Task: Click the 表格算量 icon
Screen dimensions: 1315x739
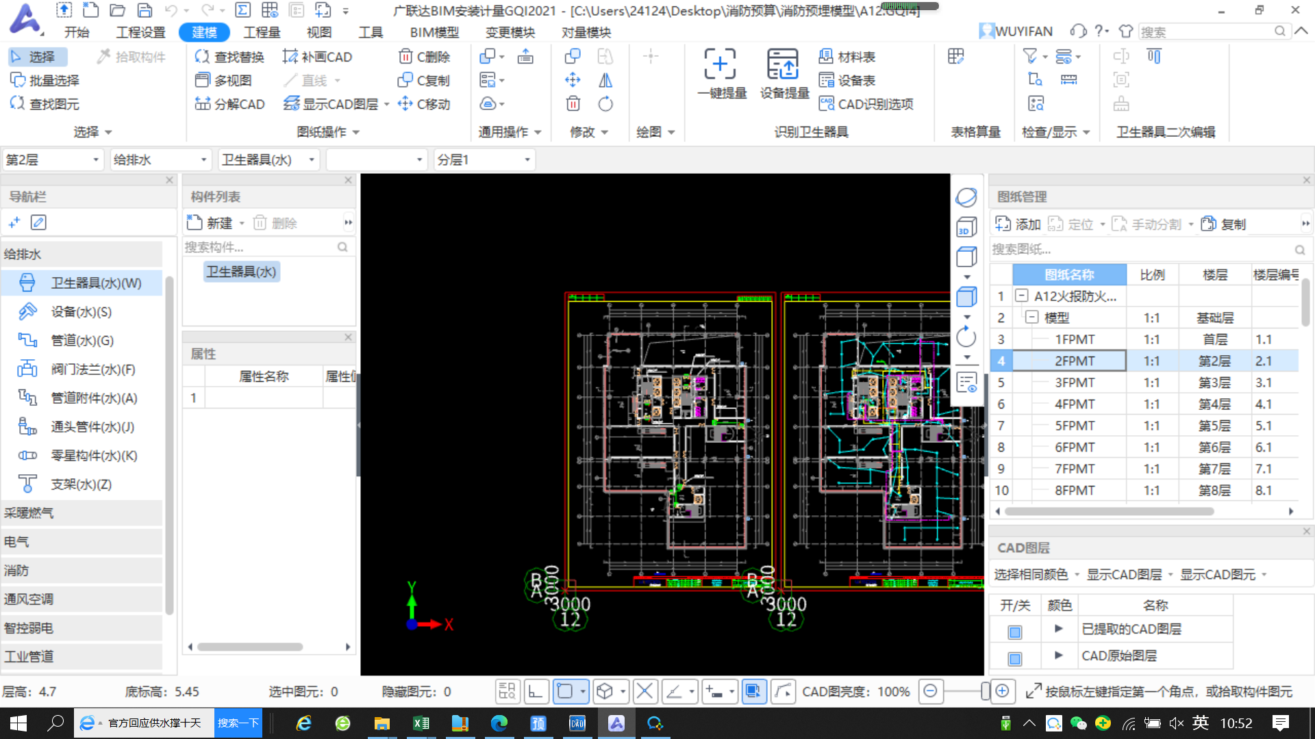Action: click(956, 57)
